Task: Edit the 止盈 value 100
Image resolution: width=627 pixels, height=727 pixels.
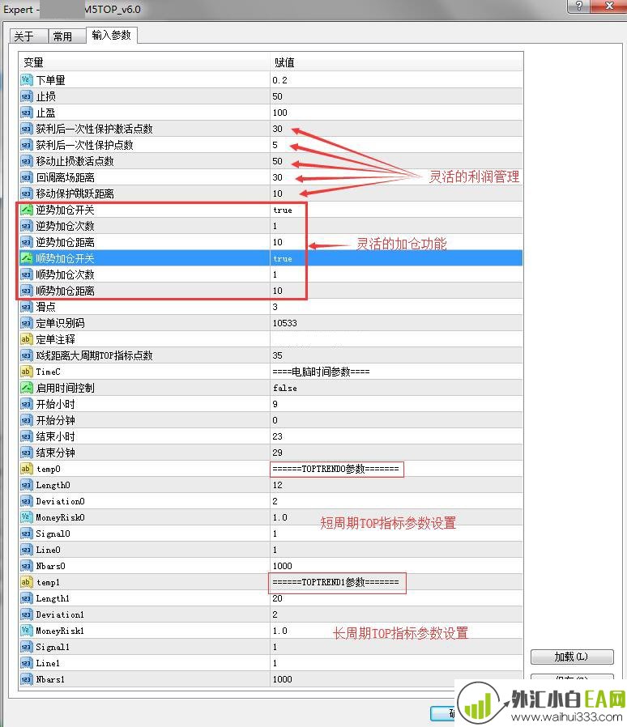Action: point(396,113)
